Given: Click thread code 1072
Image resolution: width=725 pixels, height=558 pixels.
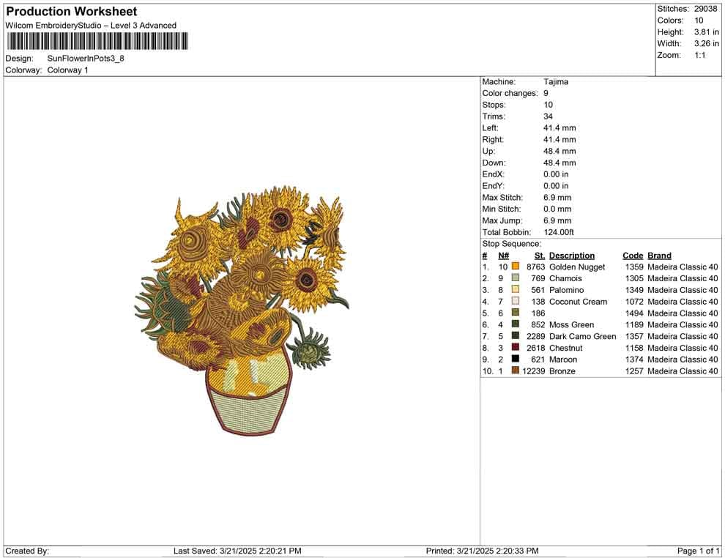Looking at the screenshot, I should 634,302.
